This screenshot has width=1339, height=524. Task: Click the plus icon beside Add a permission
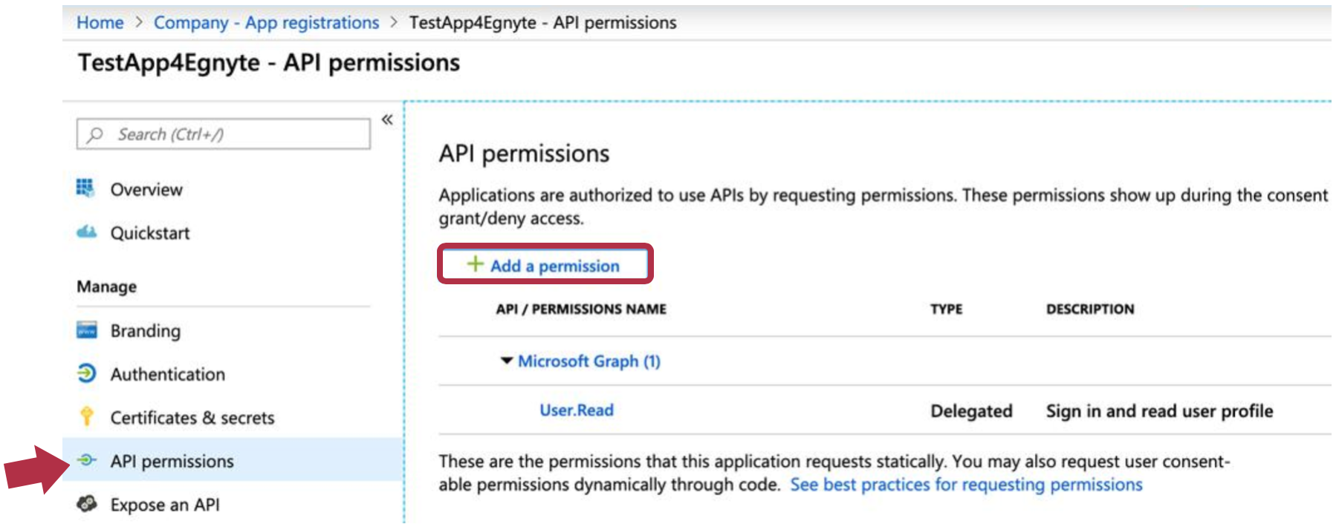coord(475,264)
